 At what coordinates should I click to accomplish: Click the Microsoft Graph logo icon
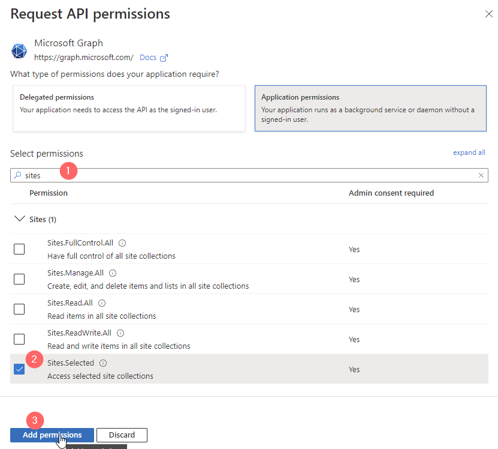coord(19,51)
